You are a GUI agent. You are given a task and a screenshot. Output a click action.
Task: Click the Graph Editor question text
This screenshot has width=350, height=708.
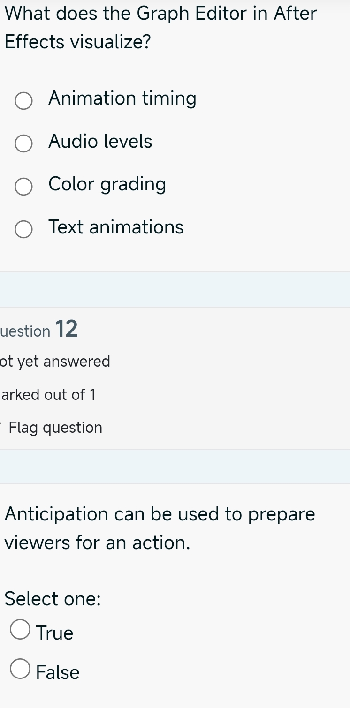point(160,27)
